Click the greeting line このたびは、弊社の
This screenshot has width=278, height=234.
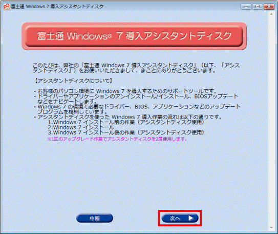pos(136,68)
